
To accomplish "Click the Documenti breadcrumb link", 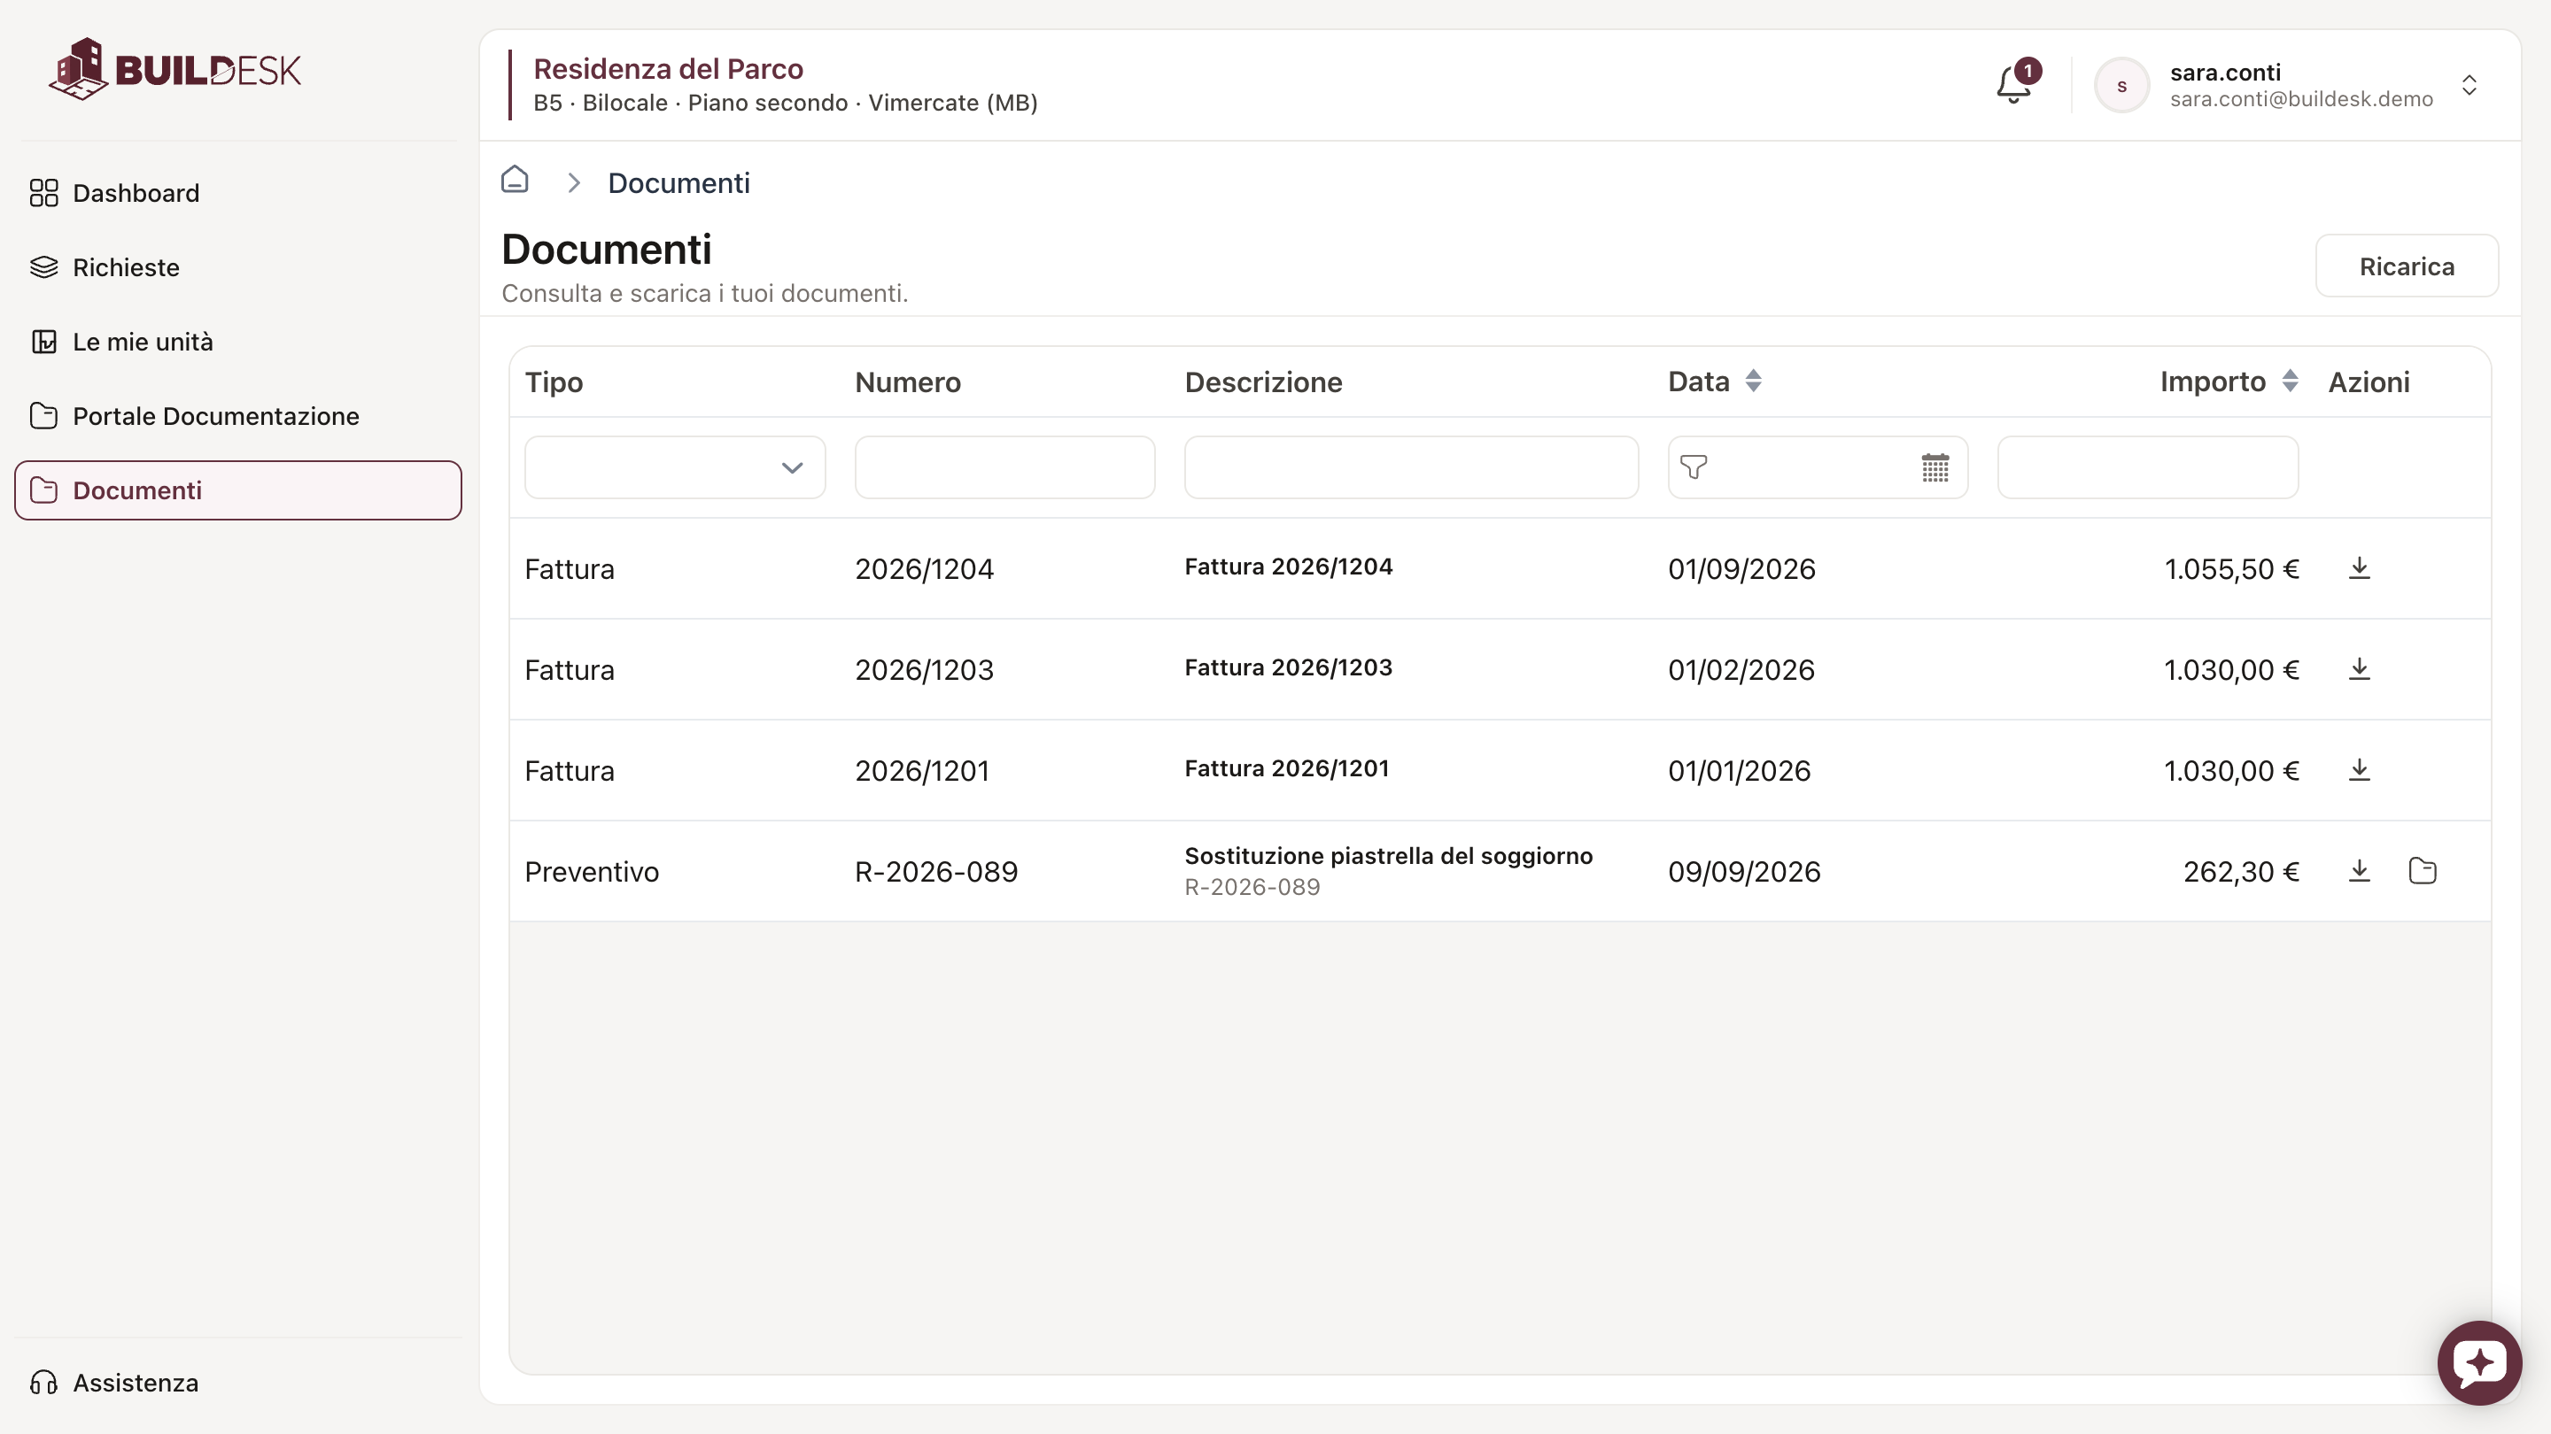I will point(678,183).
